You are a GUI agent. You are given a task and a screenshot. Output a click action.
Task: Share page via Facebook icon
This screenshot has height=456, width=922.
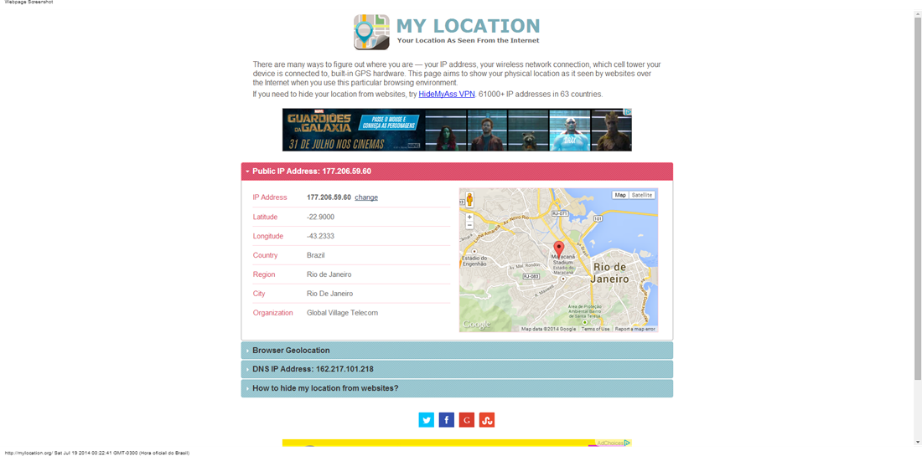(446, 420)
